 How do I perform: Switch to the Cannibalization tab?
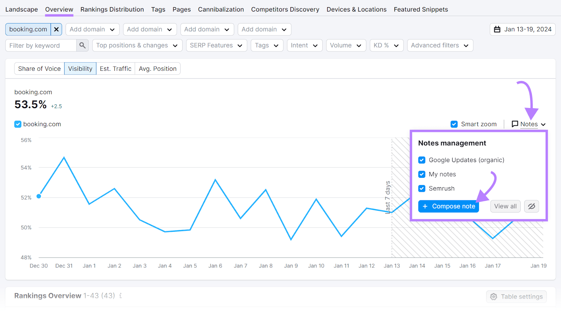[x=221, y=9]
